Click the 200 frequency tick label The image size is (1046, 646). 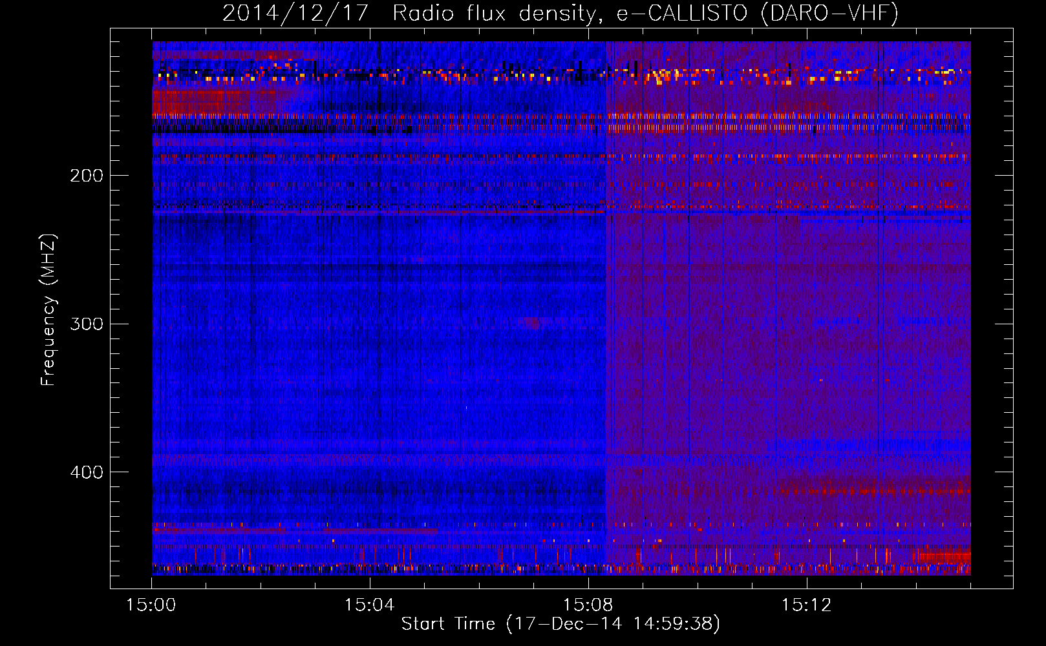point(87,175)
